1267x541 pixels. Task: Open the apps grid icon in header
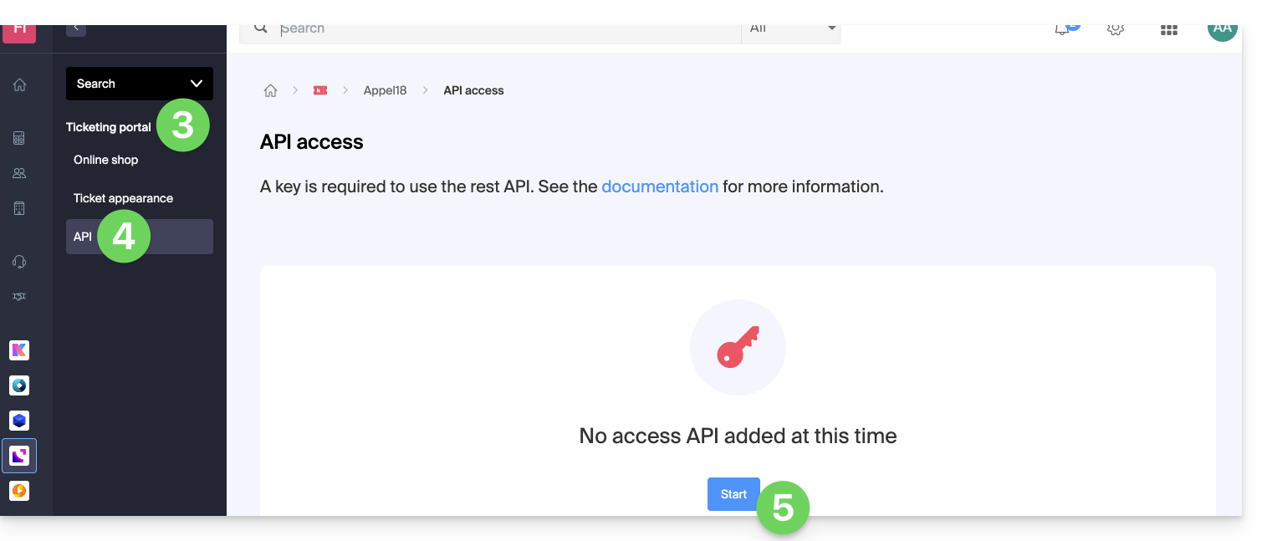click(1168, 29)
